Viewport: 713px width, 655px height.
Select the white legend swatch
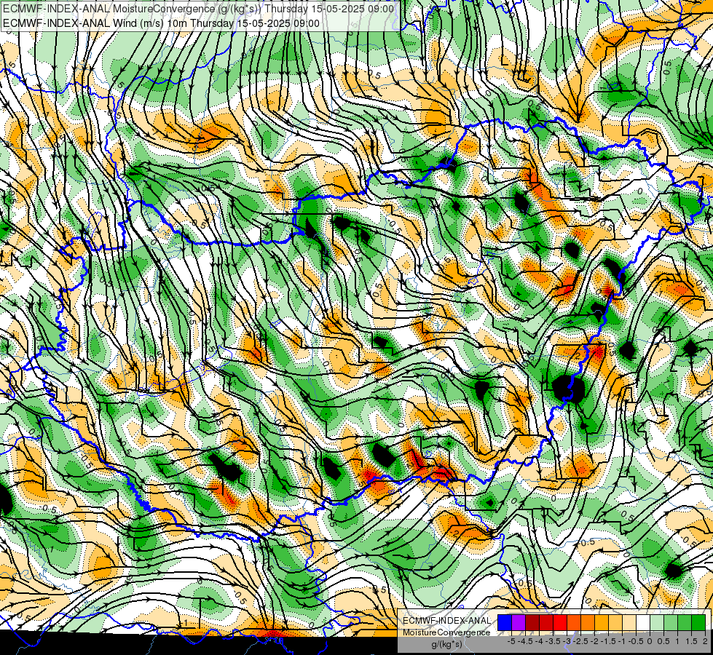point(643,622)
